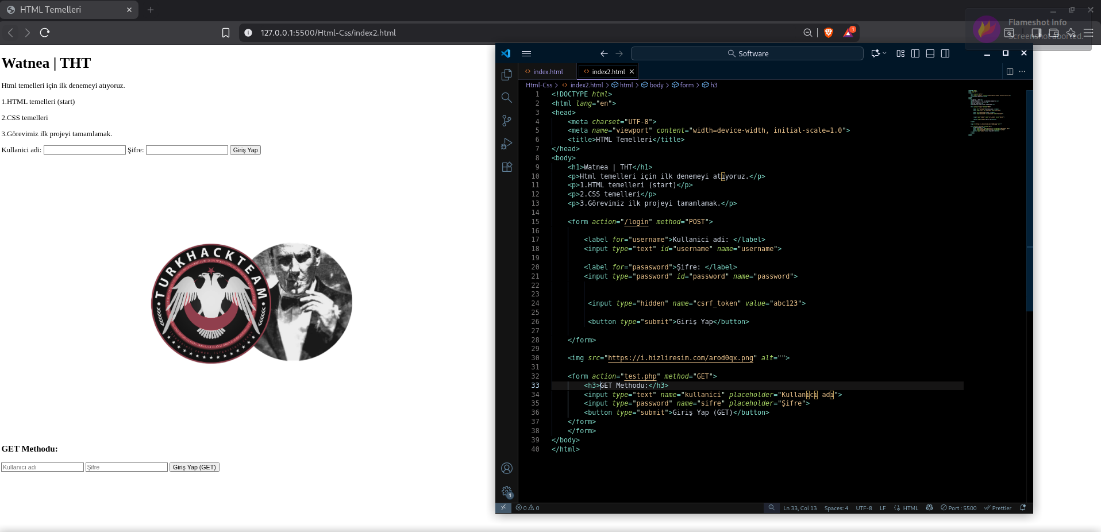Click the VS Code Software command center search box

click(x=747, y=53)
